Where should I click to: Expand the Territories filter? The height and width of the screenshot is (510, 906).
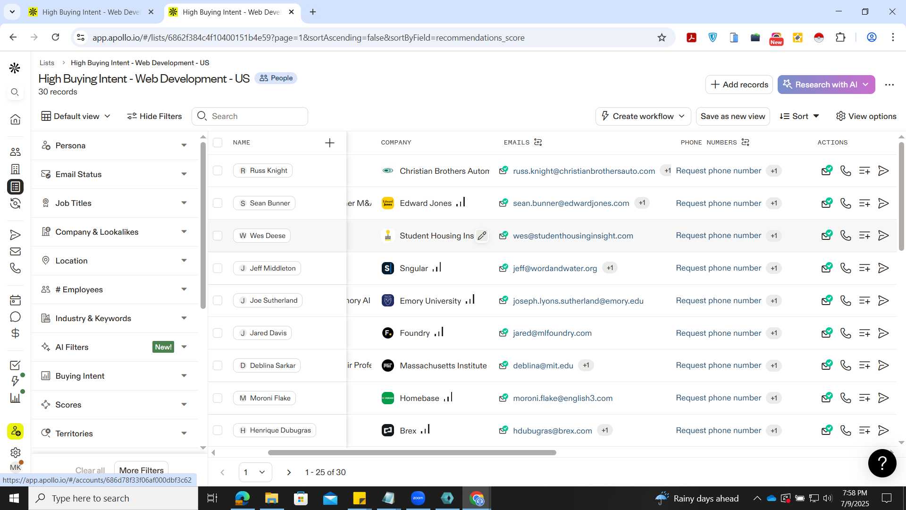pos(115,433)
